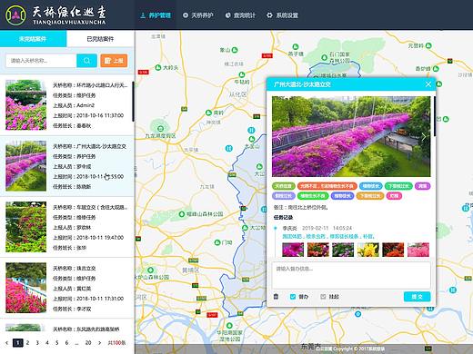The height and width of the screenshot is (354, 473).
Task: Click the green marker at 火炉山森林公园
Action: 151,270
